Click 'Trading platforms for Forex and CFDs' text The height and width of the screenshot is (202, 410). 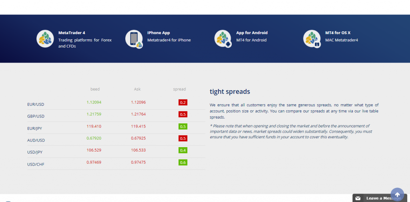tap(85, 43)
